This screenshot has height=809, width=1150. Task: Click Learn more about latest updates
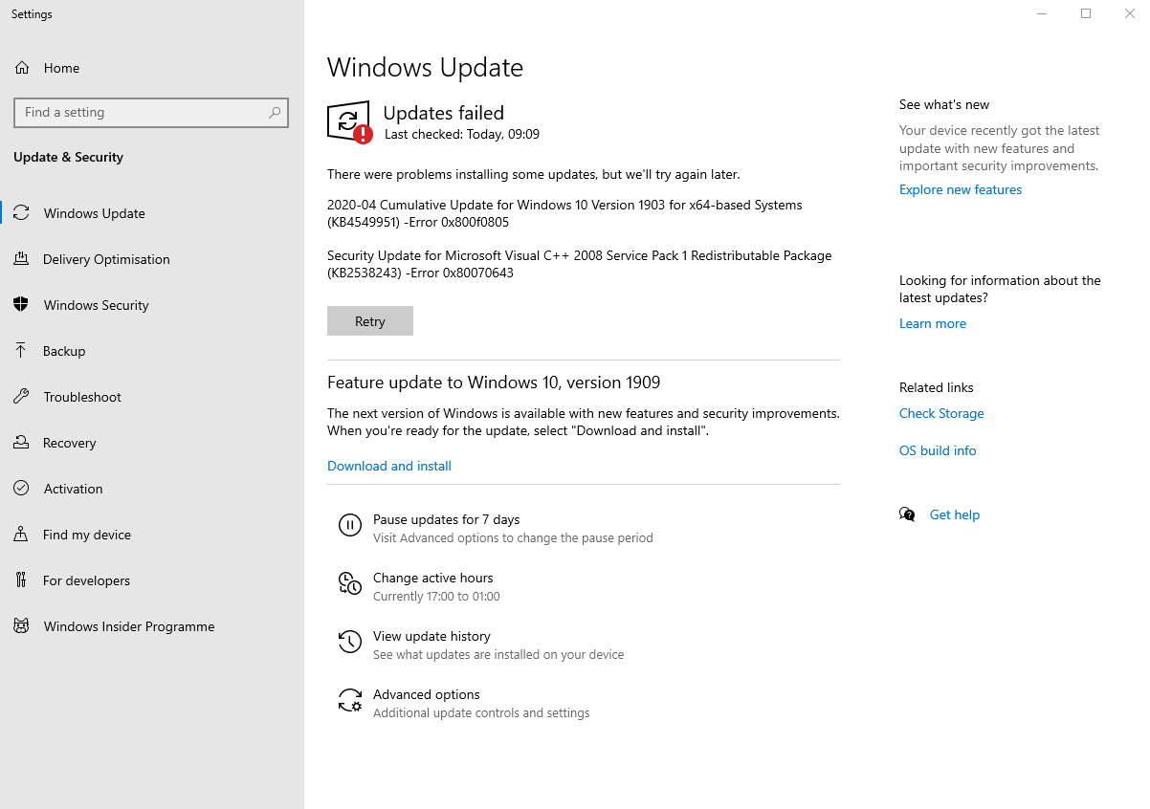933,323
